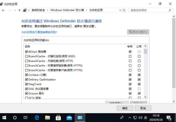This screenshot has width=176, height=122.
Task: Toggle DiagTrack 专用 checkbox
Action: pyautogui.click(x=130, y=84)
